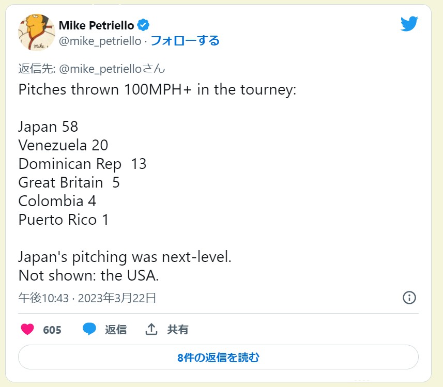Open Mike Petriello's profile avatar
Viewport: 443px width, 387px height.
point(37,33)
